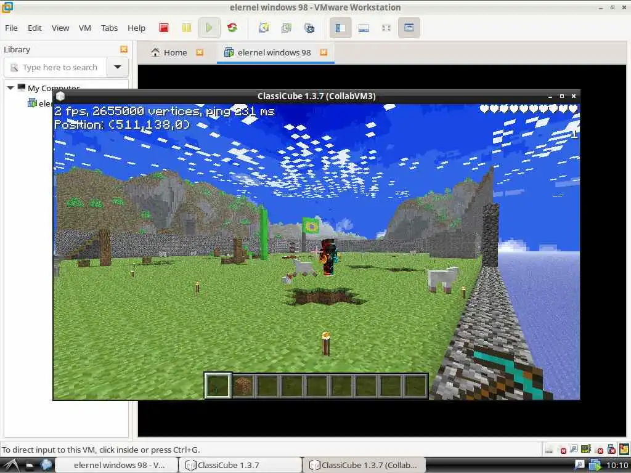Select the last hotbar slot on the right
This screenshot has height=473, width=631.
click(x=415, y=386)
